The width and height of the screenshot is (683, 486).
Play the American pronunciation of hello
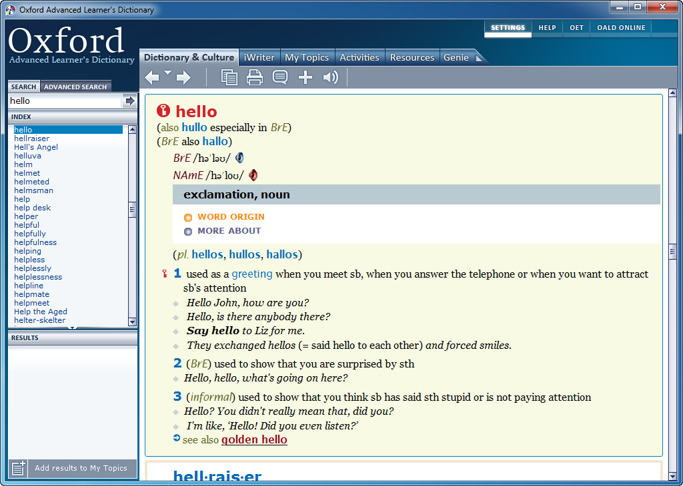[253, 175]
